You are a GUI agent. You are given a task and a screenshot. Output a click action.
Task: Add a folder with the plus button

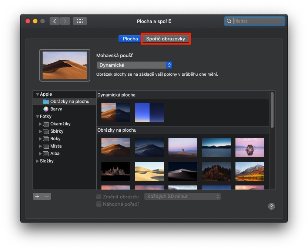pyautogui.click(x=37, y=197)
